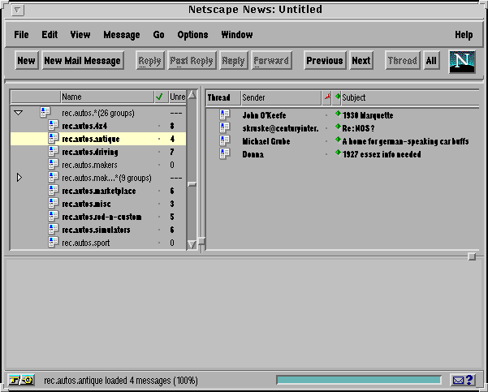
Task: Click the security key icon in status bar
Action: pyautogui.click(x=21, y=380)
